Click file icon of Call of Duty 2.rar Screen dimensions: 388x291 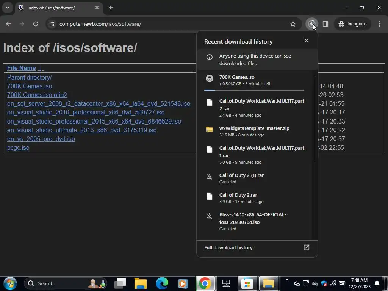pos(209,196)
